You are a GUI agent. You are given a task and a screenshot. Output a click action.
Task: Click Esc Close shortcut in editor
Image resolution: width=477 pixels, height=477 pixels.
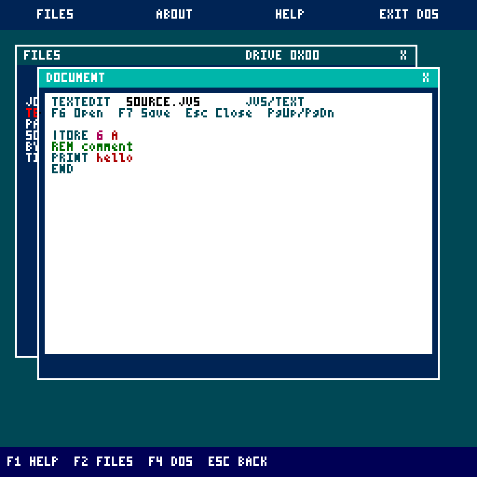219,113
